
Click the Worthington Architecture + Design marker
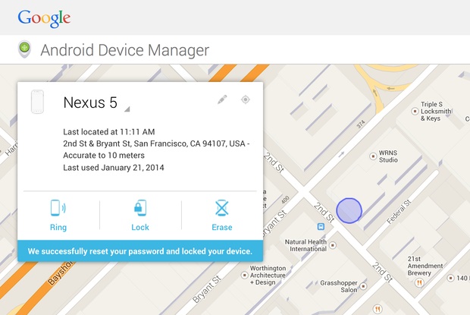[x=245, y=275]
